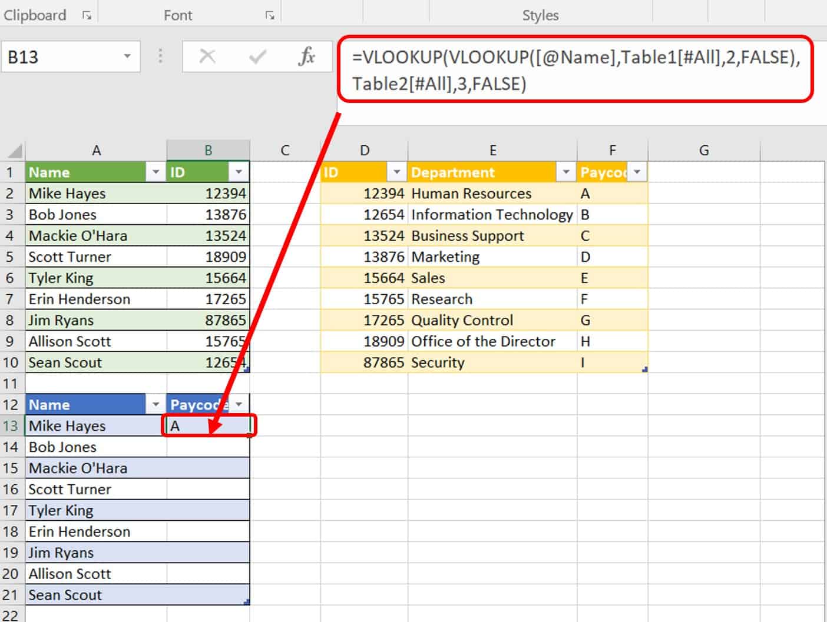Click the Table2 resize handle at cell F10
The width and height of the screenshot is (827, 622).
click(645, 370)
